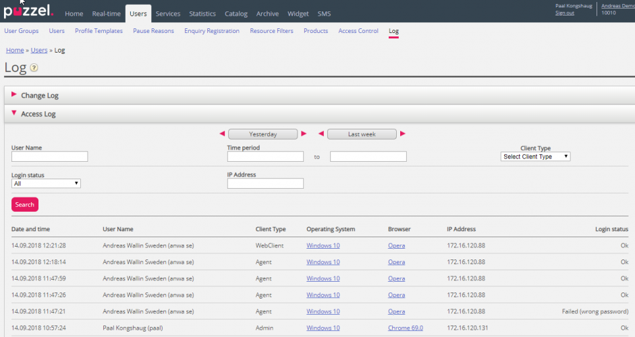
Task: Click the left arrow before Last week
Action: coord(321,133)
